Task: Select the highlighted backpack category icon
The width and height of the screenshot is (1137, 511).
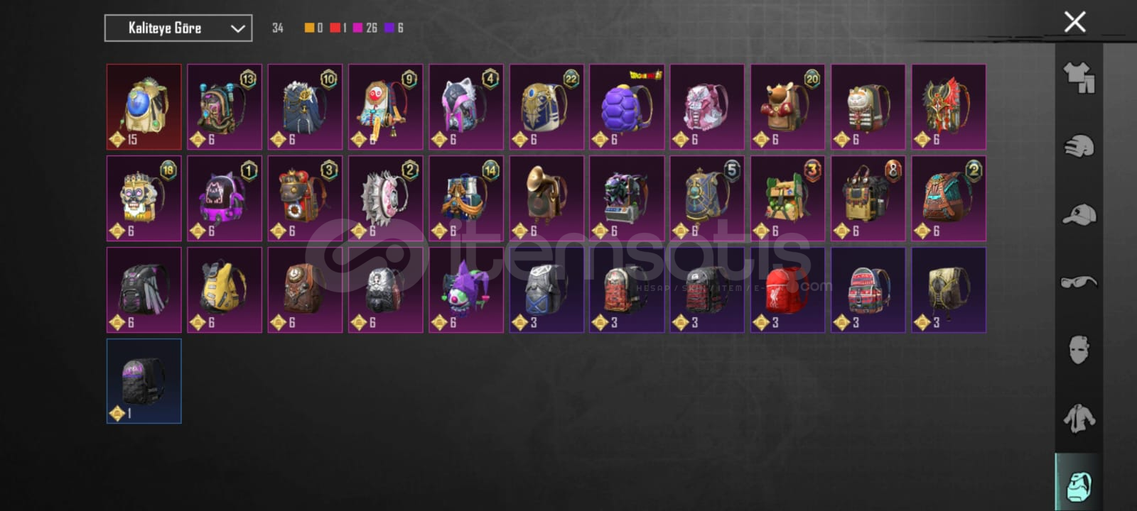Action: [x=1079, y=483]
